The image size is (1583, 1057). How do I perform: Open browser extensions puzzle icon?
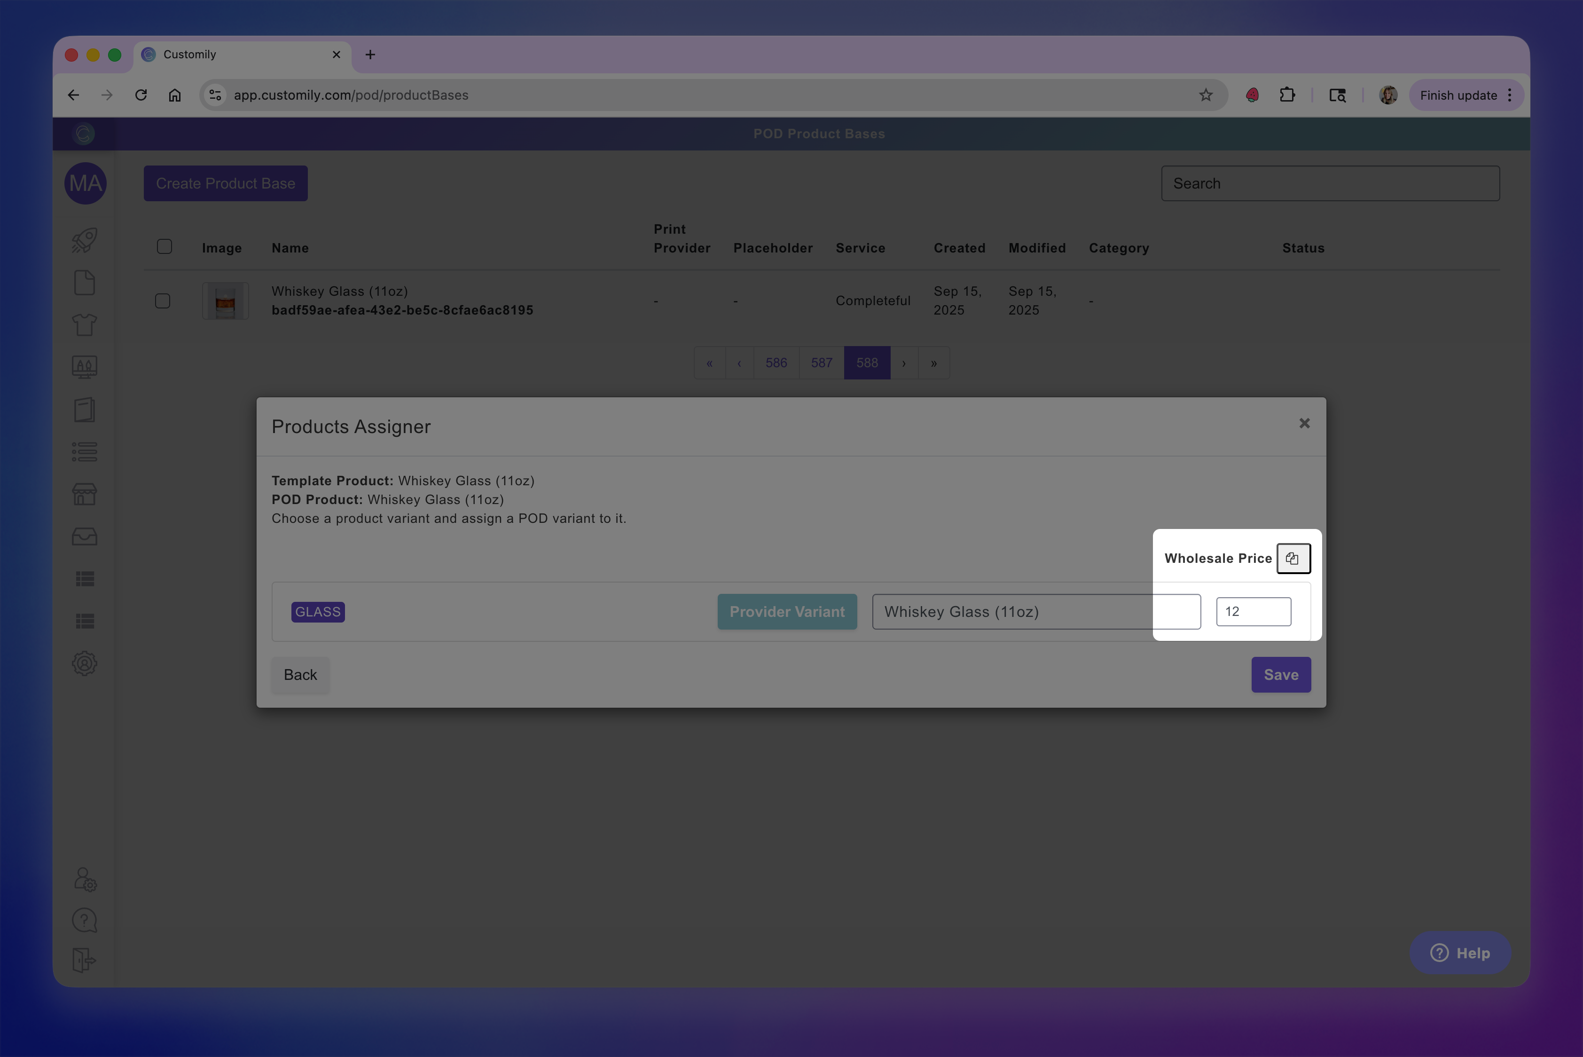point(1287,95)
